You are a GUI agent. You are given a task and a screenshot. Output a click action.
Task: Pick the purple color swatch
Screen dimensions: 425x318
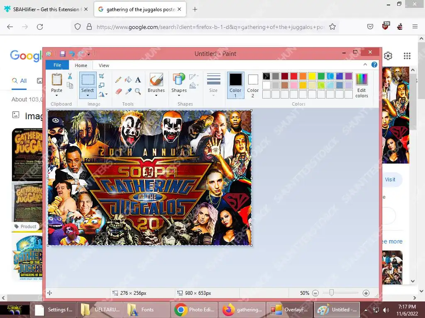pos(349,76)
